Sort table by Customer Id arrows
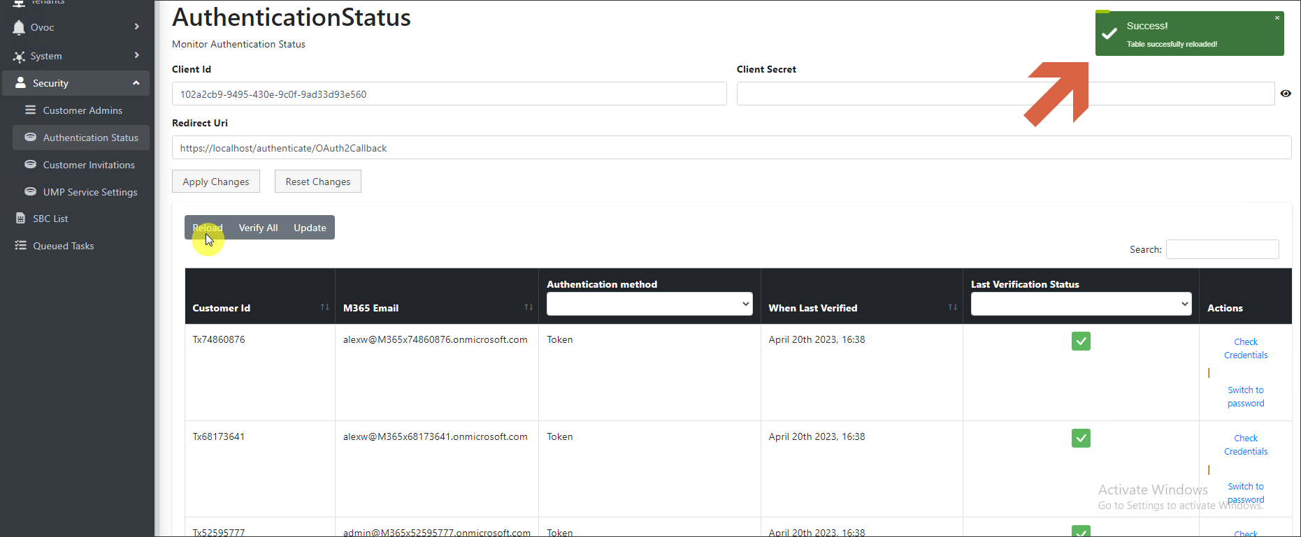The height and width of the screenshot is (537, 1301). [x=324, y=307]
